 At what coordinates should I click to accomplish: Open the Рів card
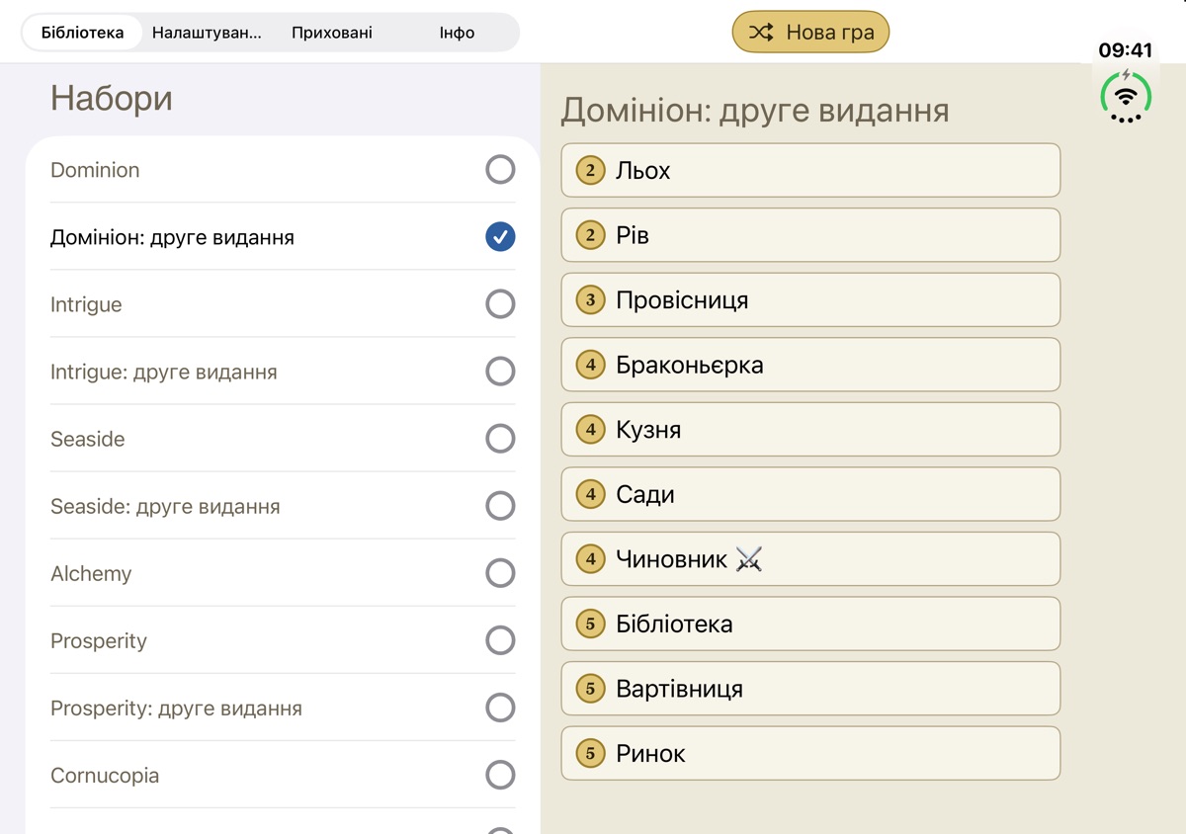pyautogui.click(x=810, y=235)
